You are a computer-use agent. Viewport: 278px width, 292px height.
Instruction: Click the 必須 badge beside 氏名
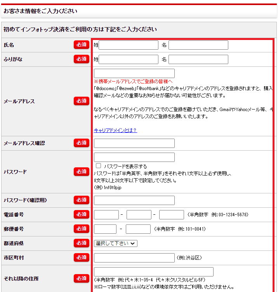tap(82, 45)
